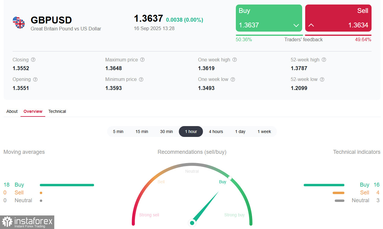
Task: Click the Recommendations (sell/buy) heading
Action: tap(192, 152)
